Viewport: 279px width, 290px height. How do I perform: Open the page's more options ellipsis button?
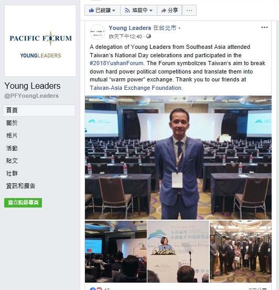[x=189, y=11]
